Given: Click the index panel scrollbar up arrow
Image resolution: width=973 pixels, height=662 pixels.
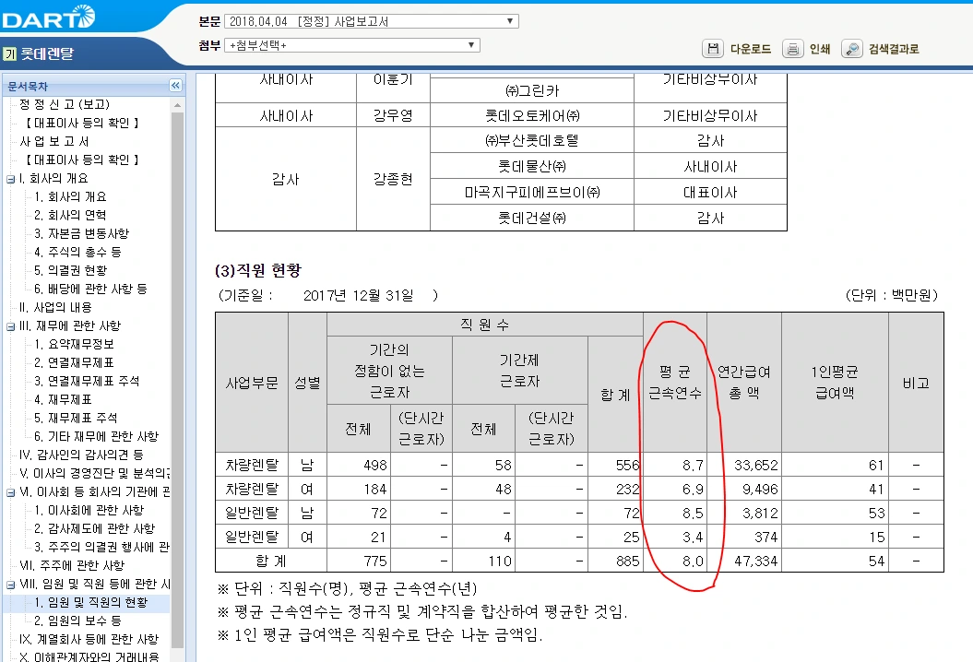Looking at the screenshot, I should pyautogui.click(x=177, y=105).
